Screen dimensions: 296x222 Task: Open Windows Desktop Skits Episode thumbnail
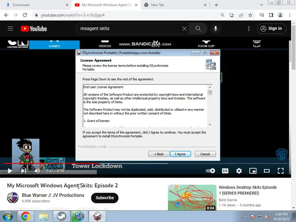(x=192, y=197)
